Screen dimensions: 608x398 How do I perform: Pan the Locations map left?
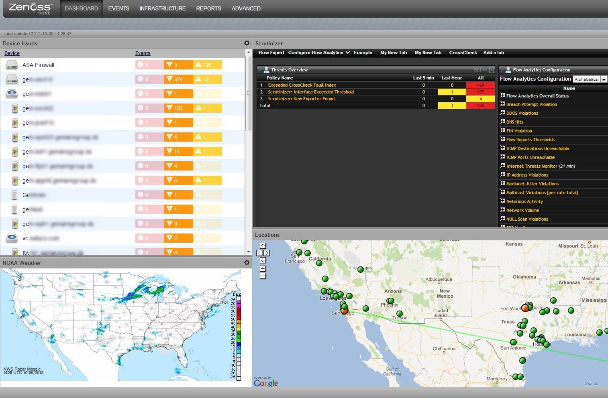259,253
